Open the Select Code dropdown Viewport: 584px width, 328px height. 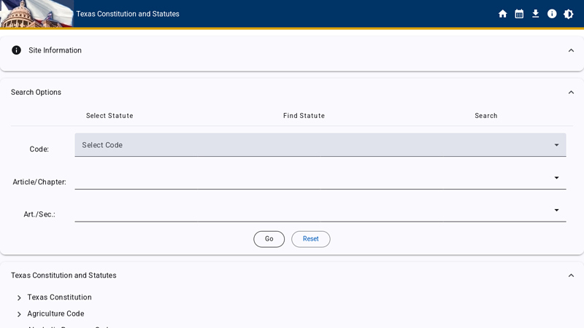pos(320,145)
